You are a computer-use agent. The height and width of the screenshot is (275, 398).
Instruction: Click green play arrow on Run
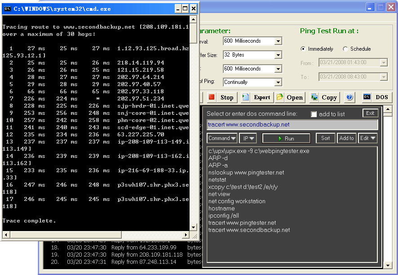point(280,138)
